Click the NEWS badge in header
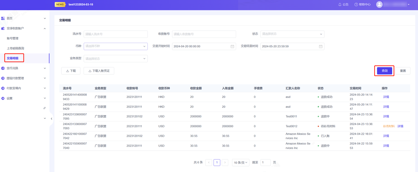 pyautogui.click(x=60, y=5)
